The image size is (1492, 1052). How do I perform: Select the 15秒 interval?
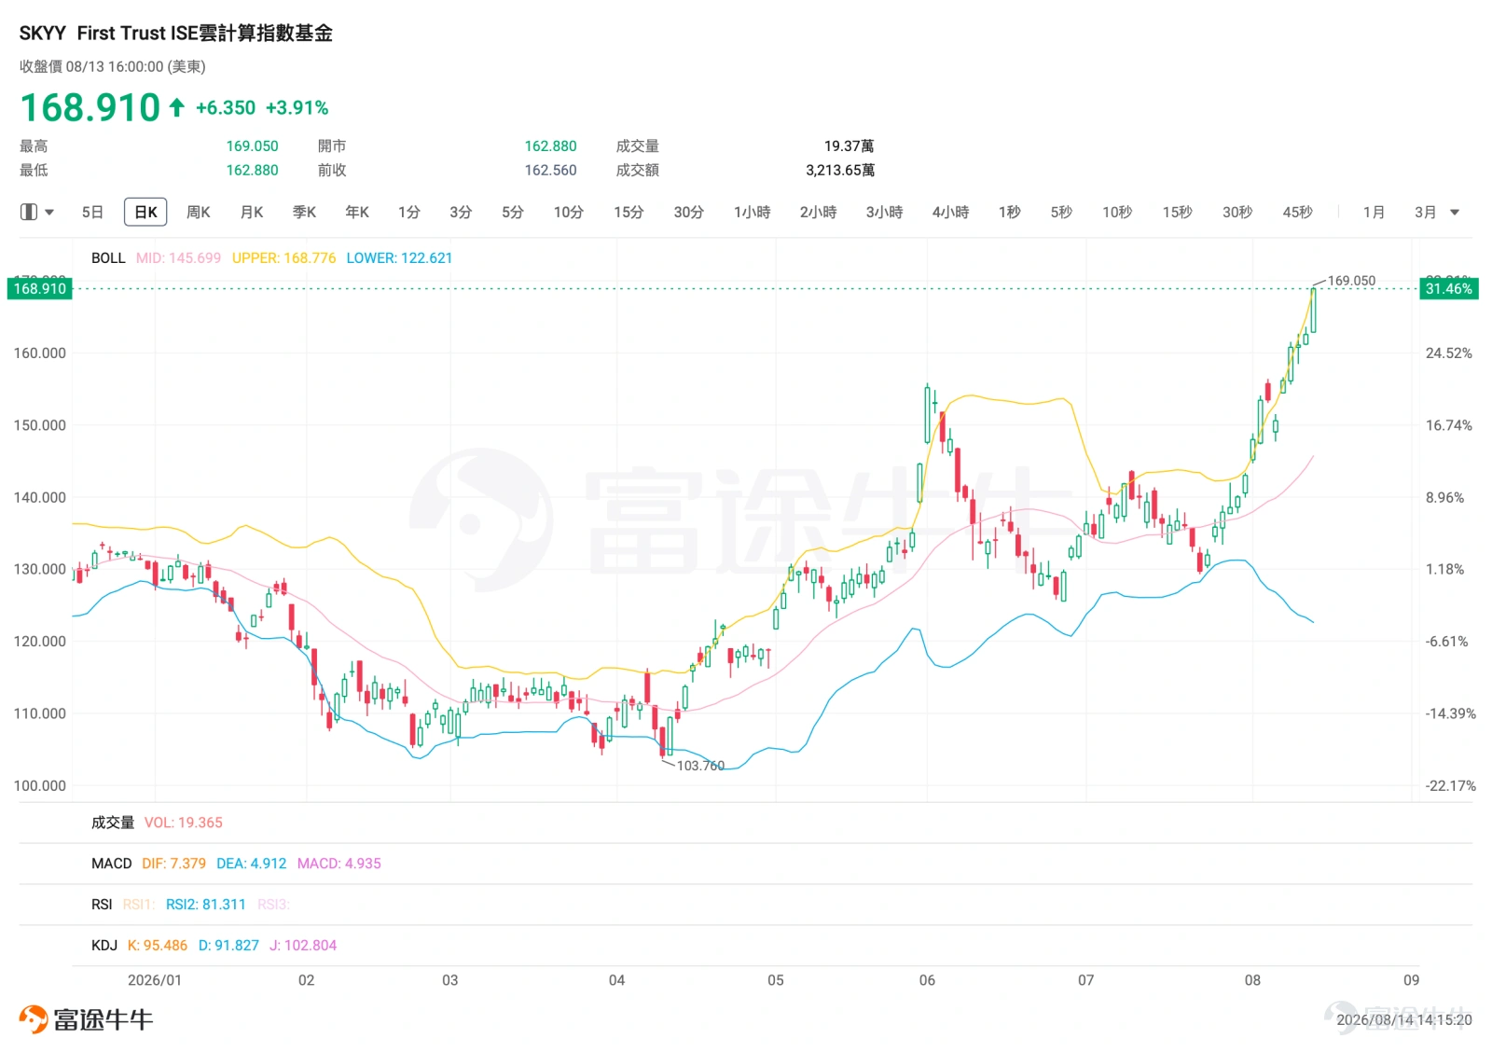click(x=1178, y=213)
